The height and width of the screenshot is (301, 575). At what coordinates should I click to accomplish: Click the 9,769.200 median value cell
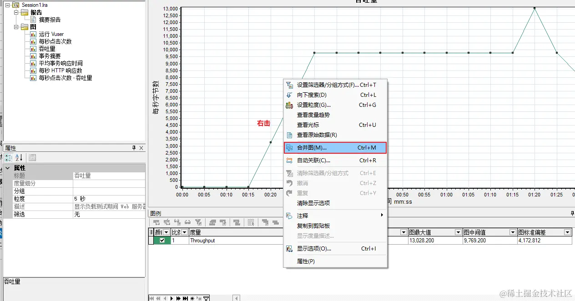490,241
